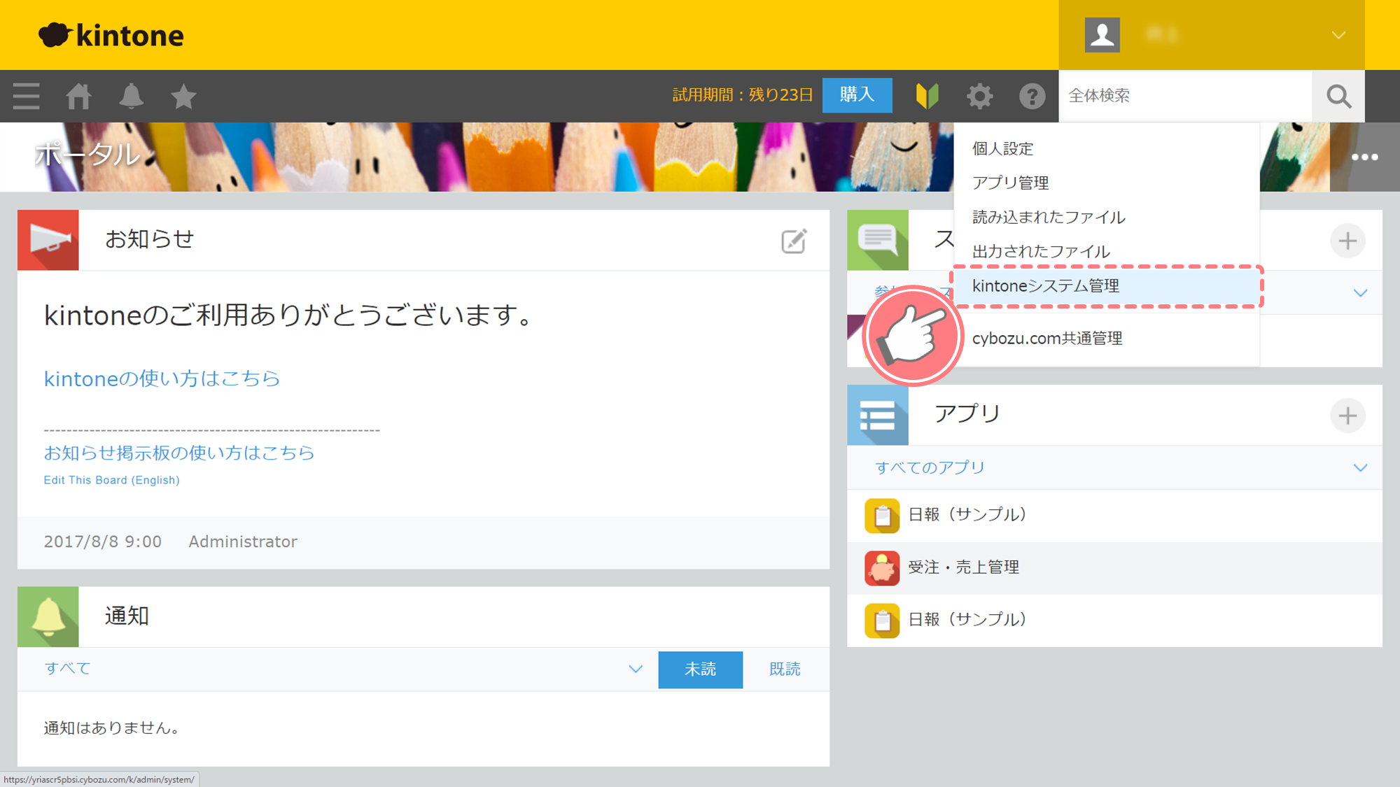Click into the 全体検索 search field
This screenshot has width=1400, height=787.
coord(1186,96)
